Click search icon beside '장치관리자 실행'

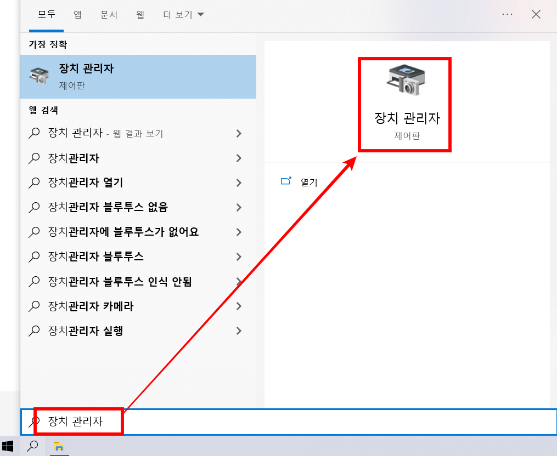(34, 330)
